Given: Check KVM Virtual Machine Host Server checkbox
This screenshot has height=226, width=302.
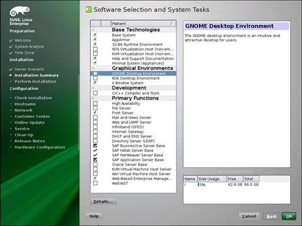Looking at the screenshot, I should pos(95,169).
